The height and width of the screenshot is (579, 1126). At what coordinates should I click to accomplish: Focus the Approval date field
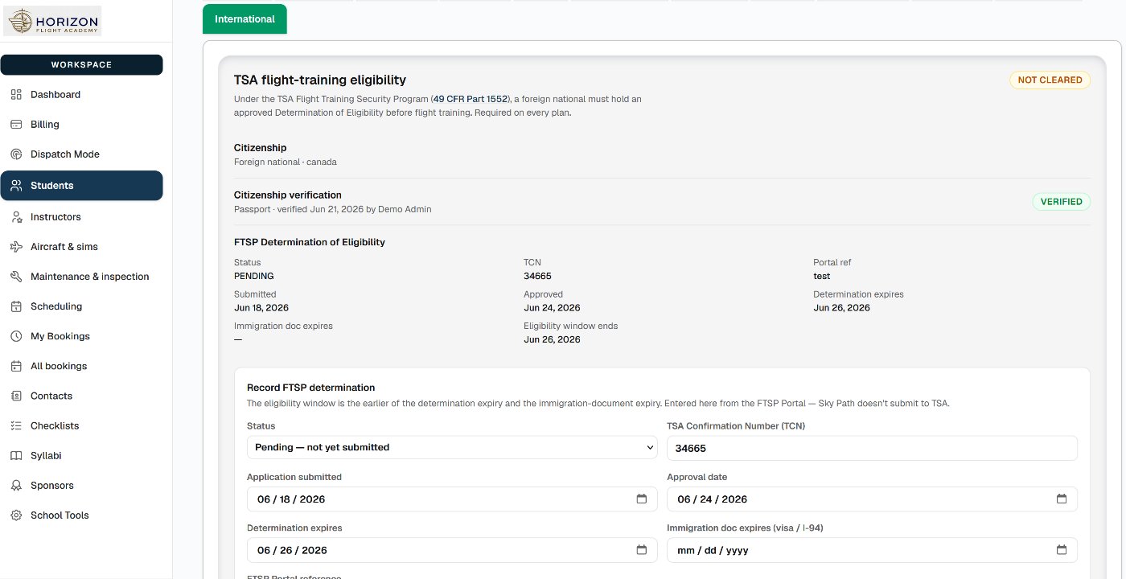point(872,499)
